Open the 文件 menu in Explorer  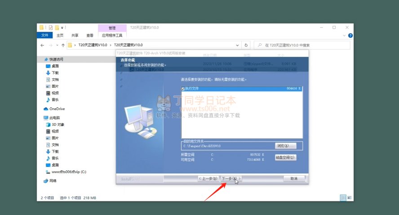click(x=45, y=35)
